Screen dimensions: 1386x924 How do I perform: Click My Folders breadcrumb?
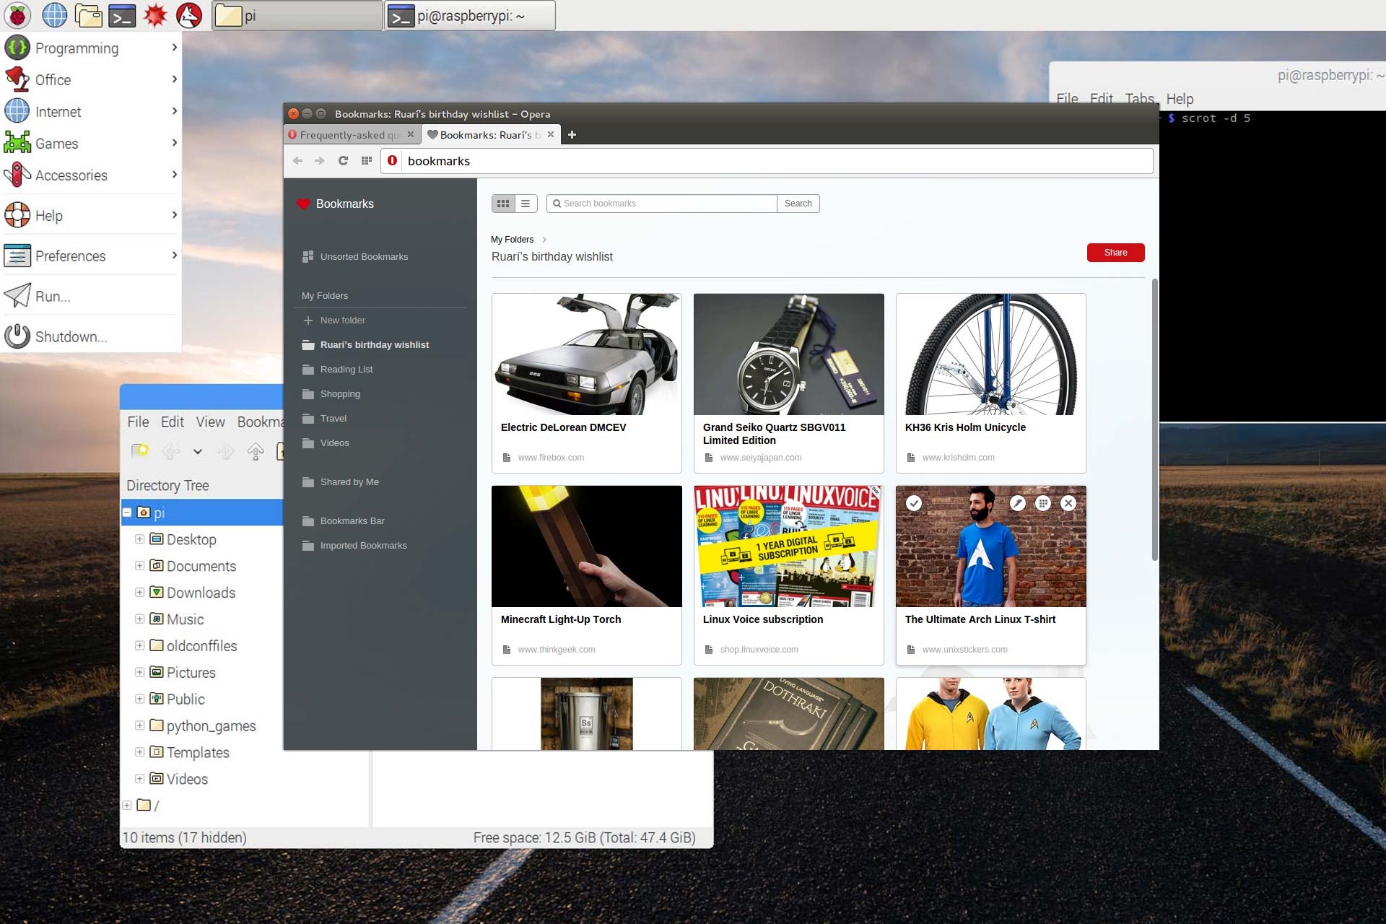(x=513, y=240)
